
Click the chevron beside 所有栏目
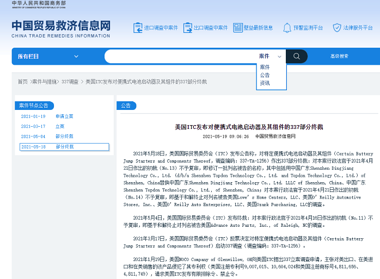[x=76, y=57]
